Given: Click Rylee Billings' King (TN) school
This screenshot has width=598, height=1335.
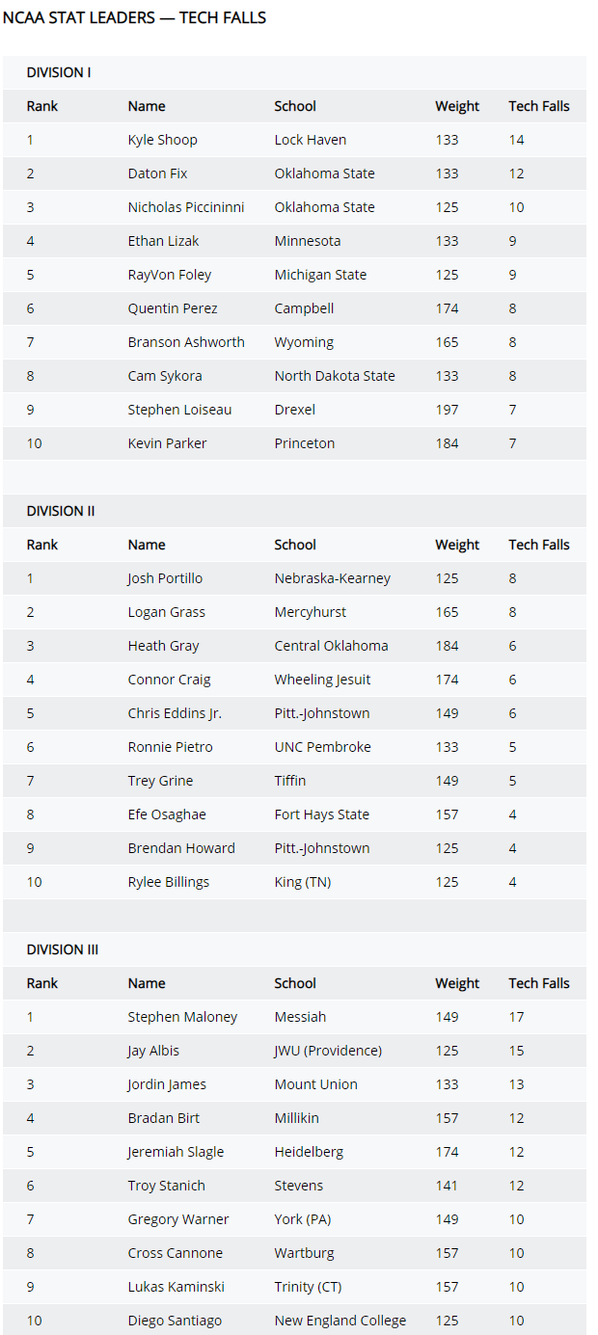Looking at the screenshot, I should (x=302, y=882).
